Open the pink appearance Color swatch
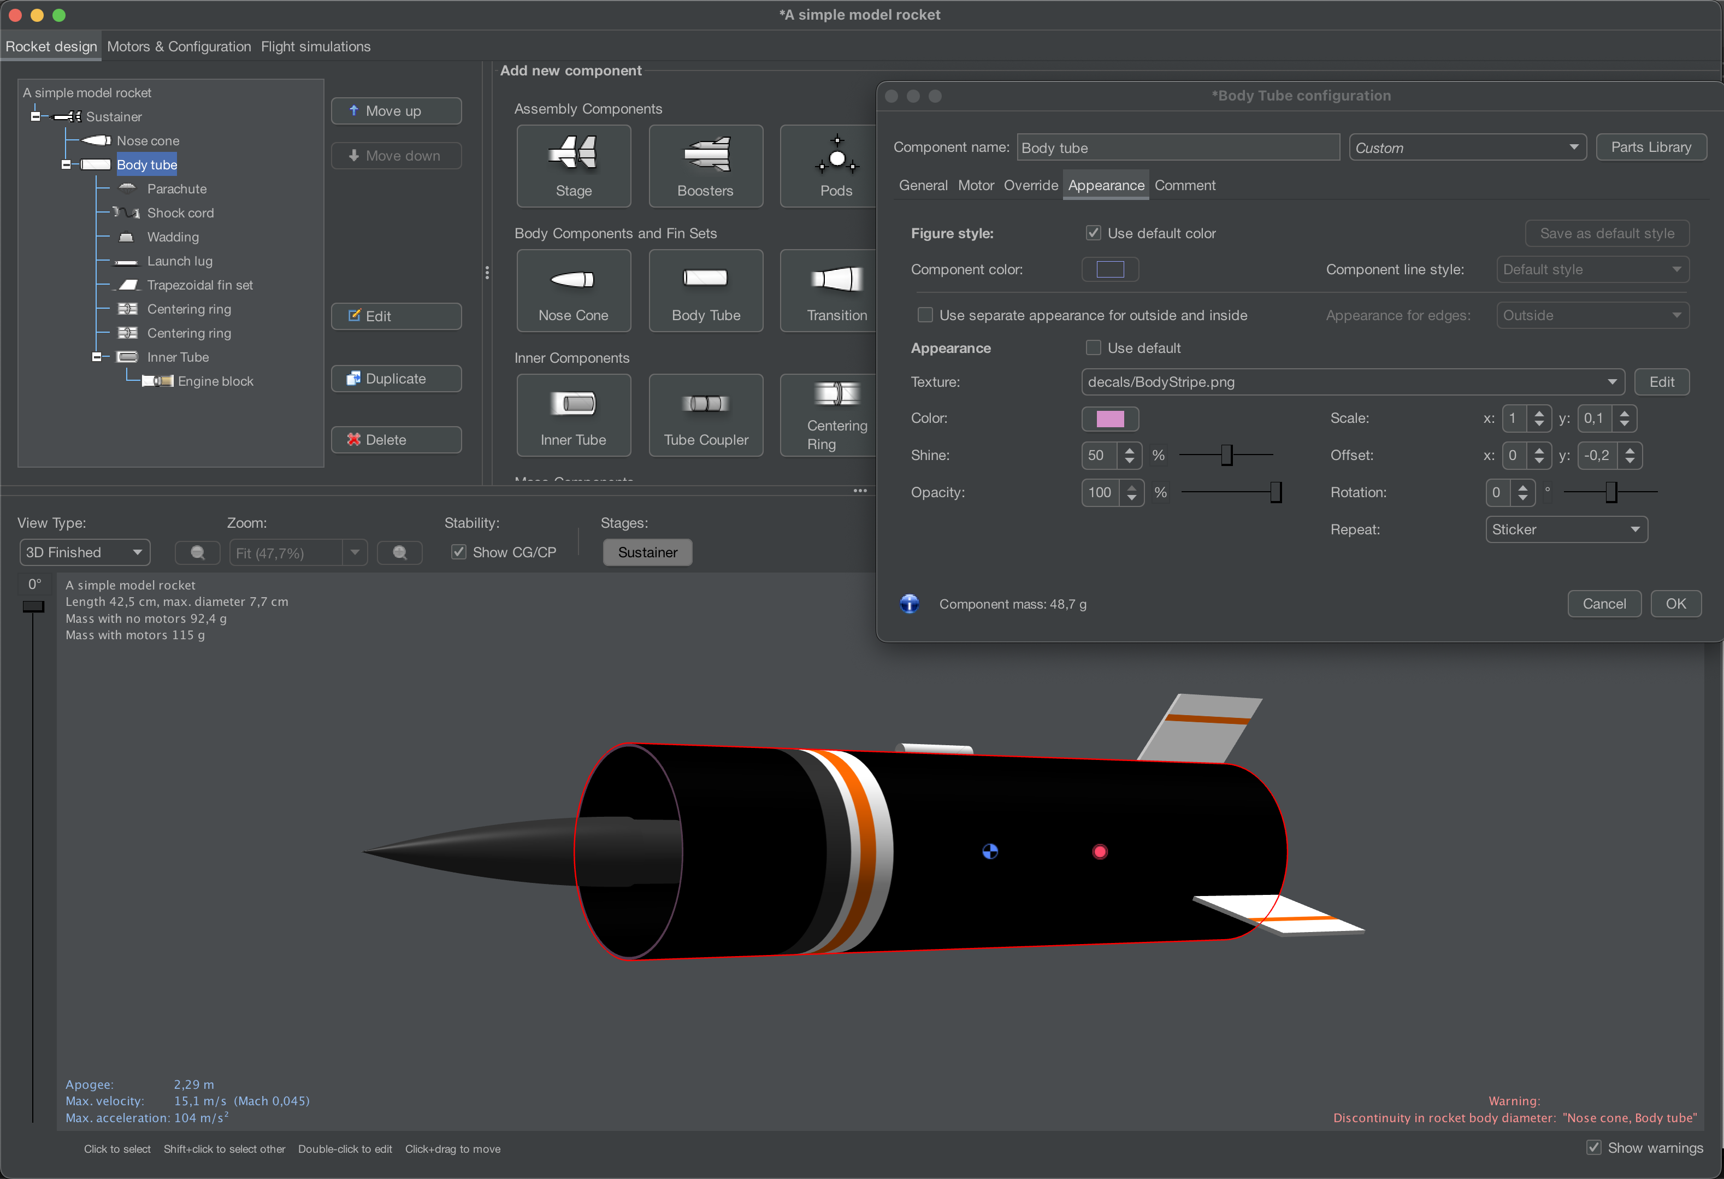 tap(1111, 418)
